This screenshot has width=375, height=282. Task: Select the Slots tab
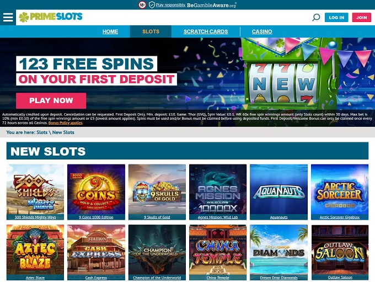pos(151,31)
